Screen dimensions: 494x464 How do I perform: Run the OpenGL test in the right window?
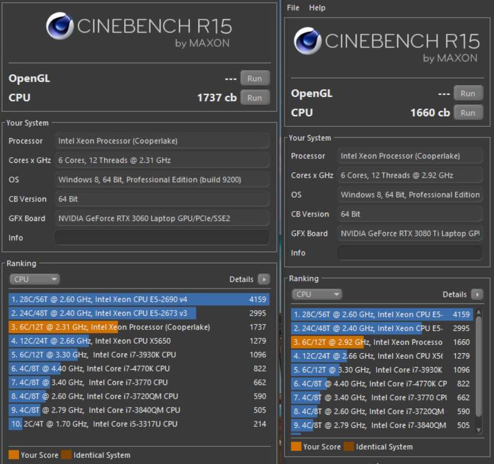pos(468,94)
